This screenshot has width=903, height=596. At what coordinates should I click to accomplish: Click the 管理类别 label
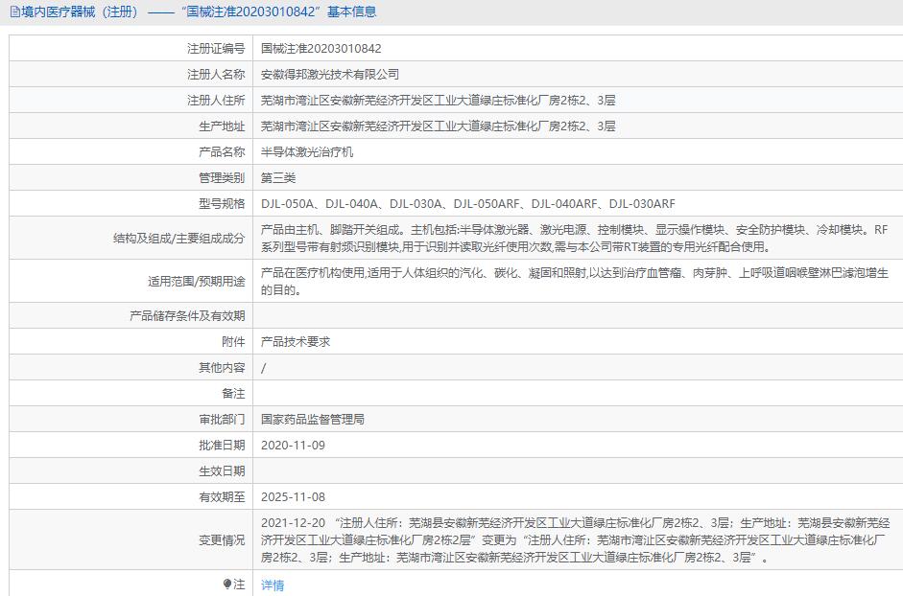click(x=222, y=178)
